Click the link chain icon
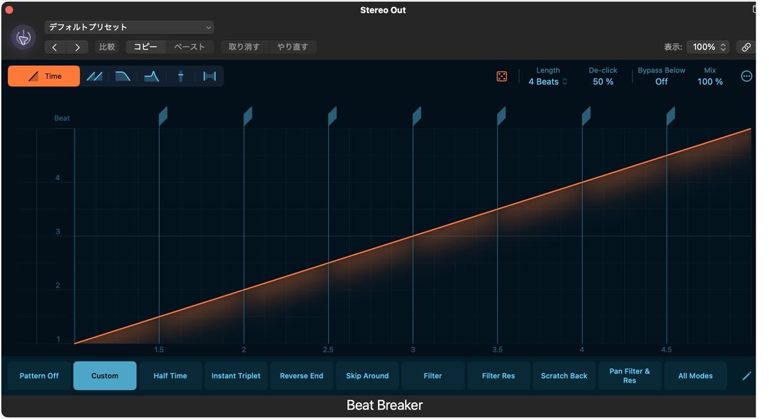 [x=746, y=47]
